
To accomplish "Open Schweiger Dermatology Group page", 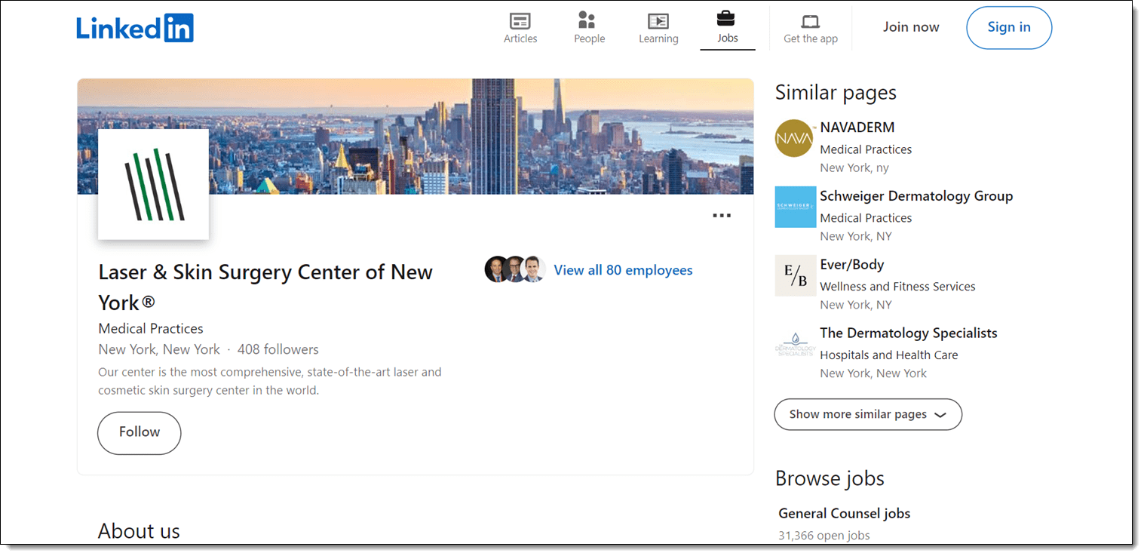I will pos(916,196).
